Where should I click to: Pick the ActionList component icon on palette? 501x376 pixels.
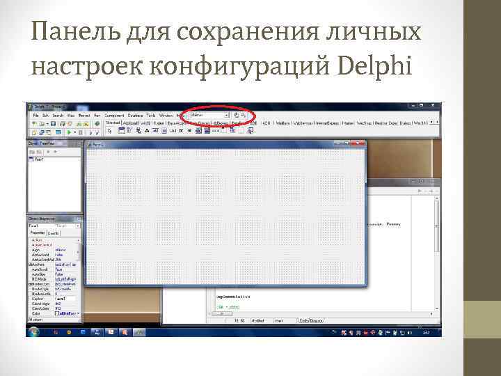[x=250, y=130]
